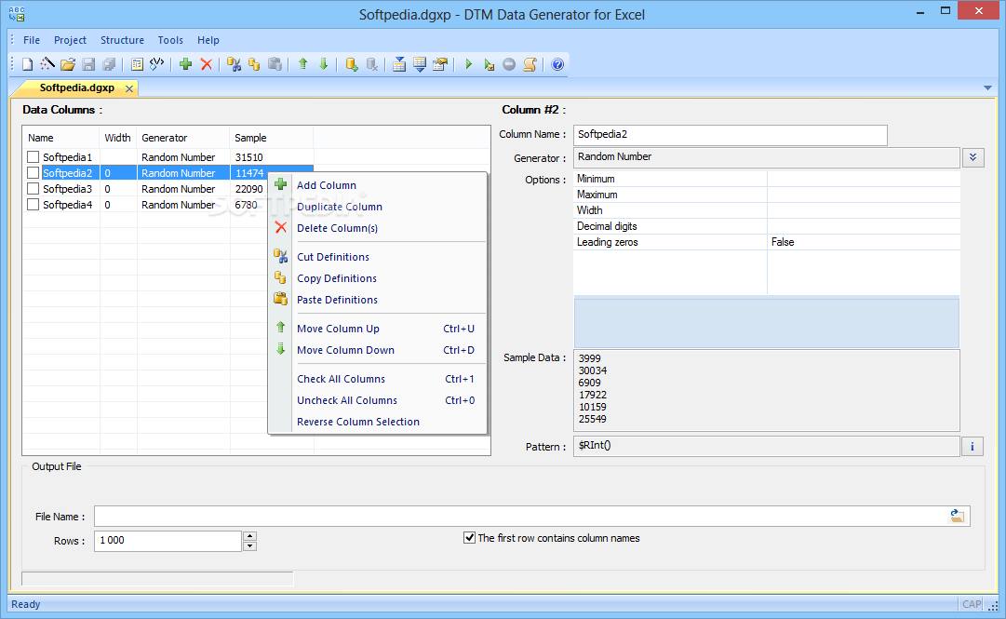This screenshot has width=1006, height=619.
Task: Select Cut Definitions in context menu
Action: click(x=377, y=257)
